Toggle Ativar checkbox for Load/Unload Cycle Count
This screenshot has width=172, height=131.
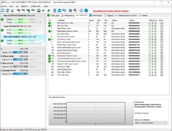[162, 50]
